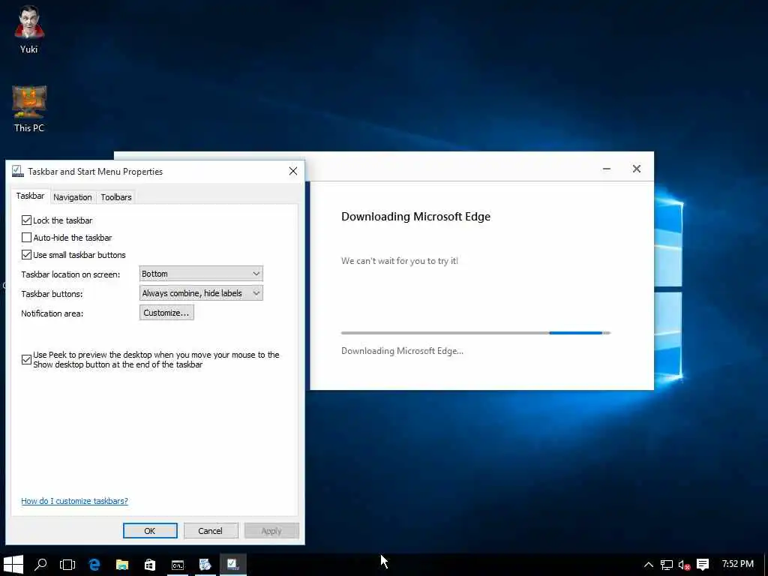Toggle Use small taskbar buttons
Viewport: 768px width, 576px height.
(x=26, y=255)
